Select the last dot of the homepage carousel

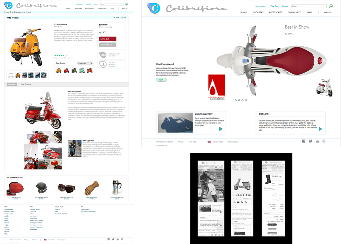tap(246, 100)
